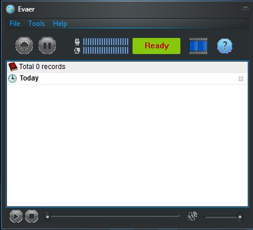Click the green Ready status button
This screenshot has width=253, height=230.
157,46
